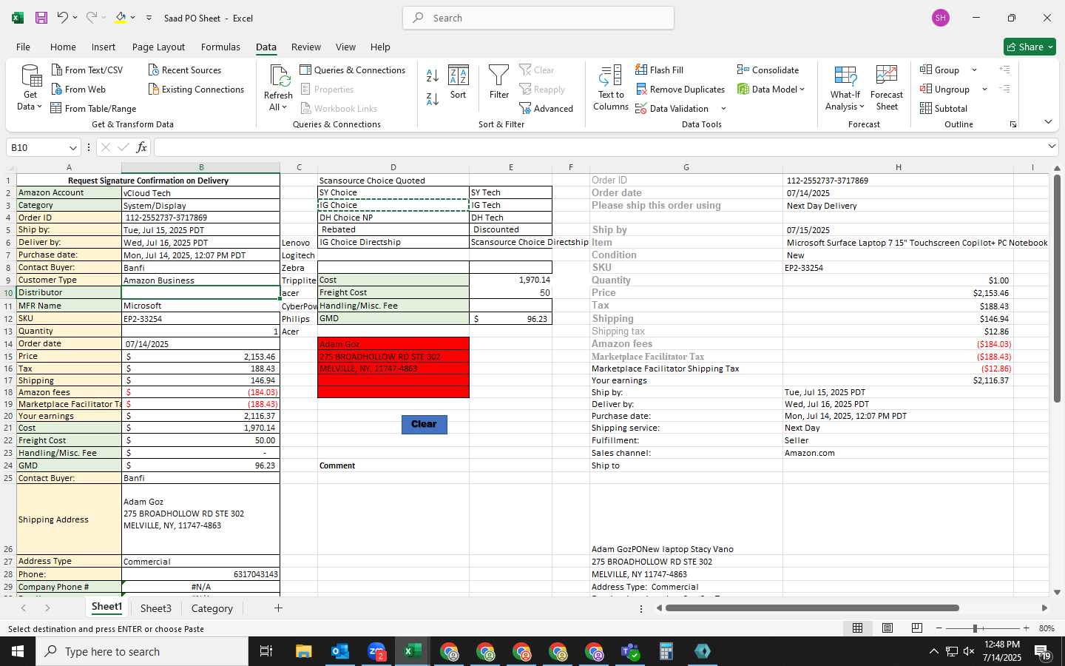Viewport: 1065px width, 666px height.
Task: Click the Undo arrow icon
Action: [x=63, y=18]
